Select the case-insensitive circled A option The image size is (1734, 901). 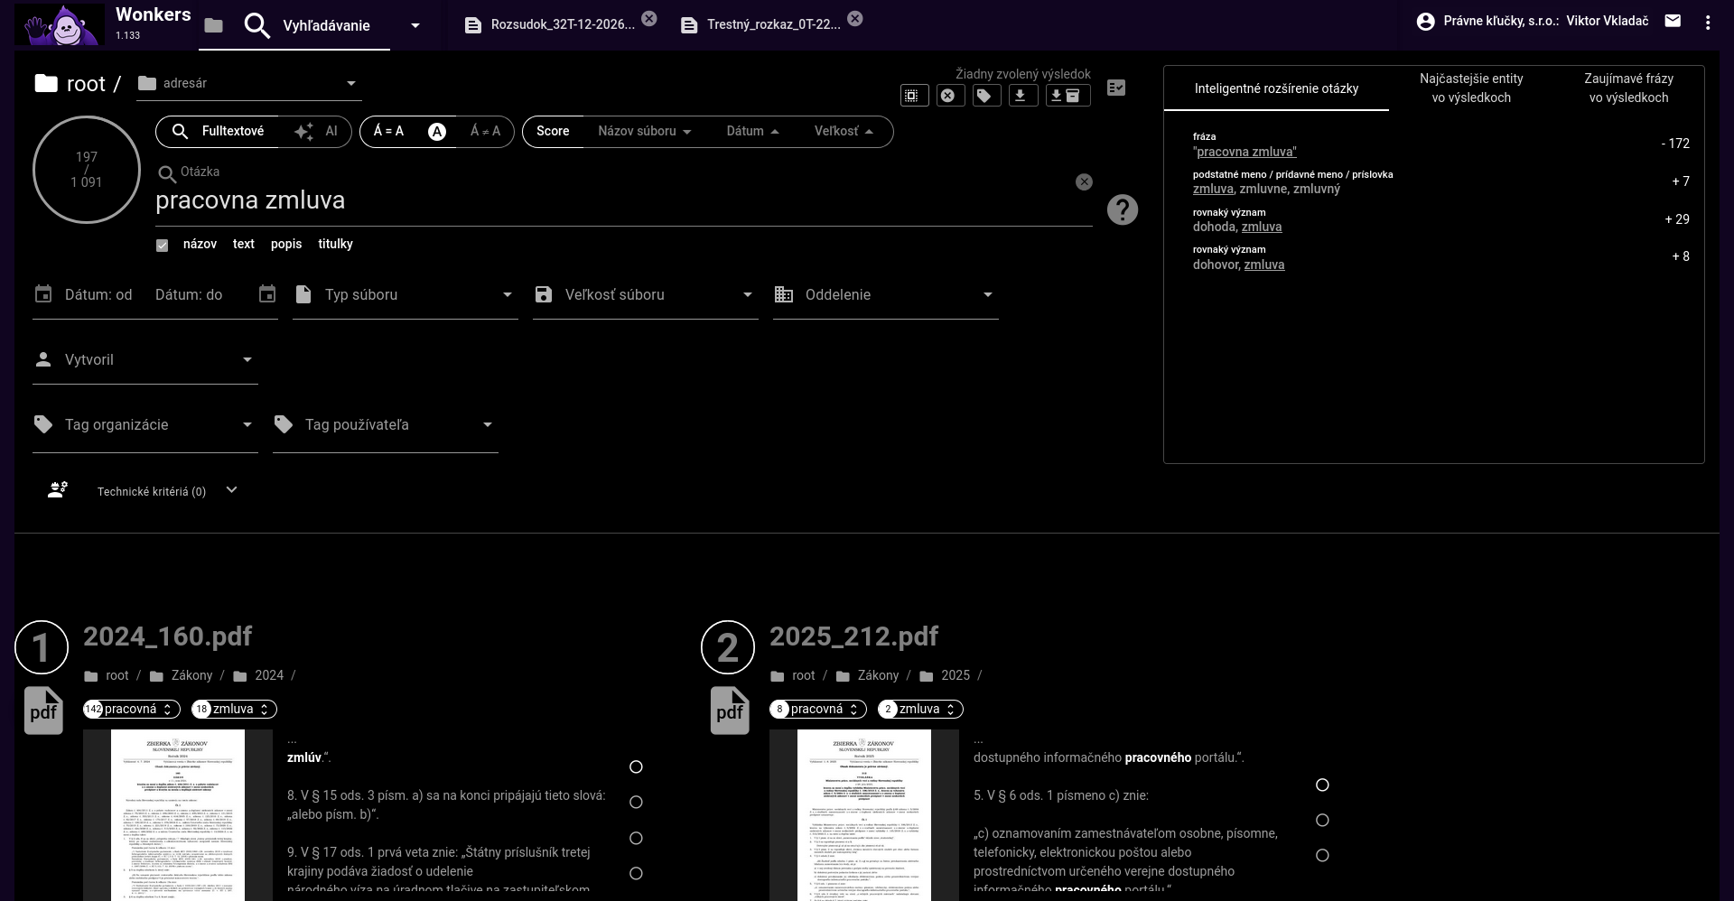[x=437, y=132]
